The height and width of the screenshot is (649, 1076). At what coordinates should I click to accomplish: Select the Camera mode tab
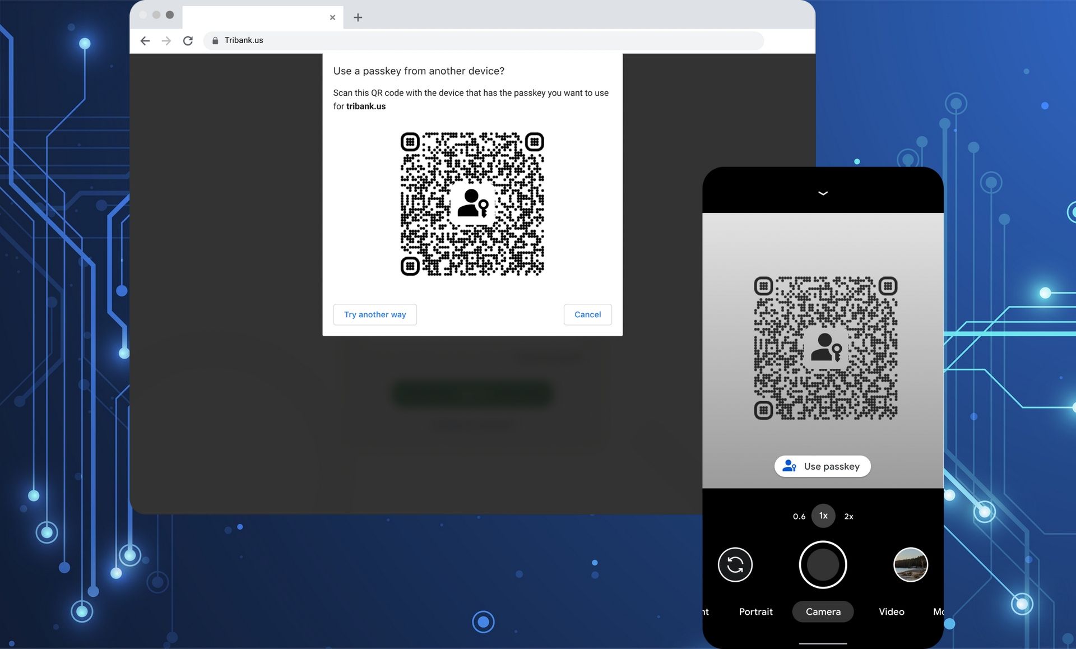[x=823, y=611]
